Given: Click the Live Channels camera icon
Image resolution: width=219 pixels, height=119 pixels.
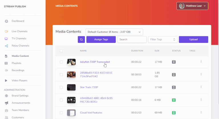Looking at the screenshot, I should [x=7, y=32].
